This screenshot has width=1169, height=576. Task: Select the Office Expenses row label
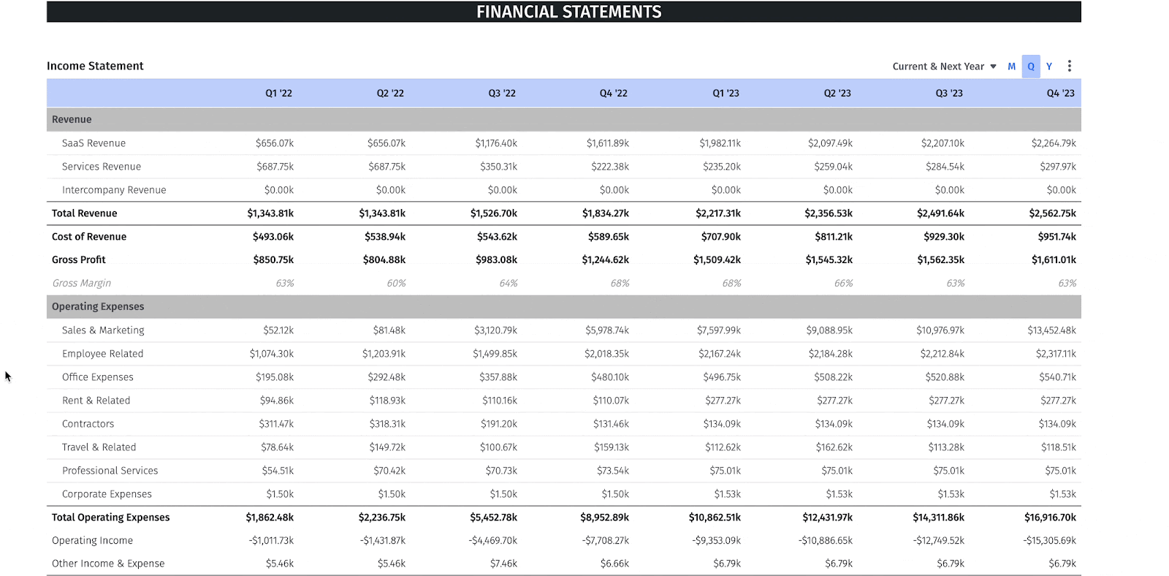click(98, 377)
